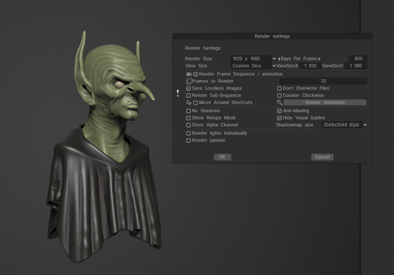Screen dimensions: 394x275
Task: Click the ViewSizeX input field
Action: [310, 66]
